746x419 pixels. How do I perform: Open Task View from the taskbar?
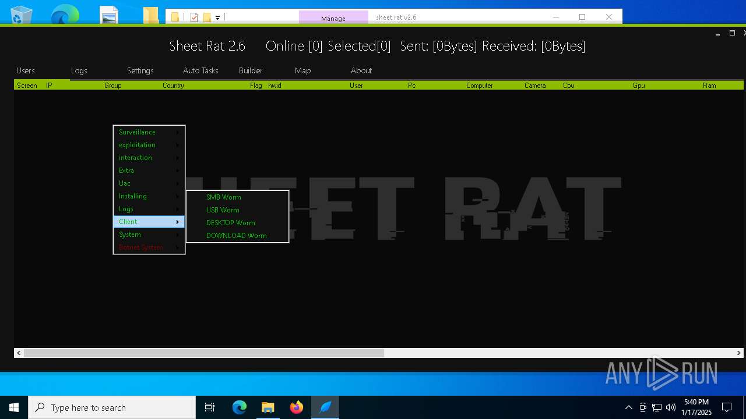(210, 407)
